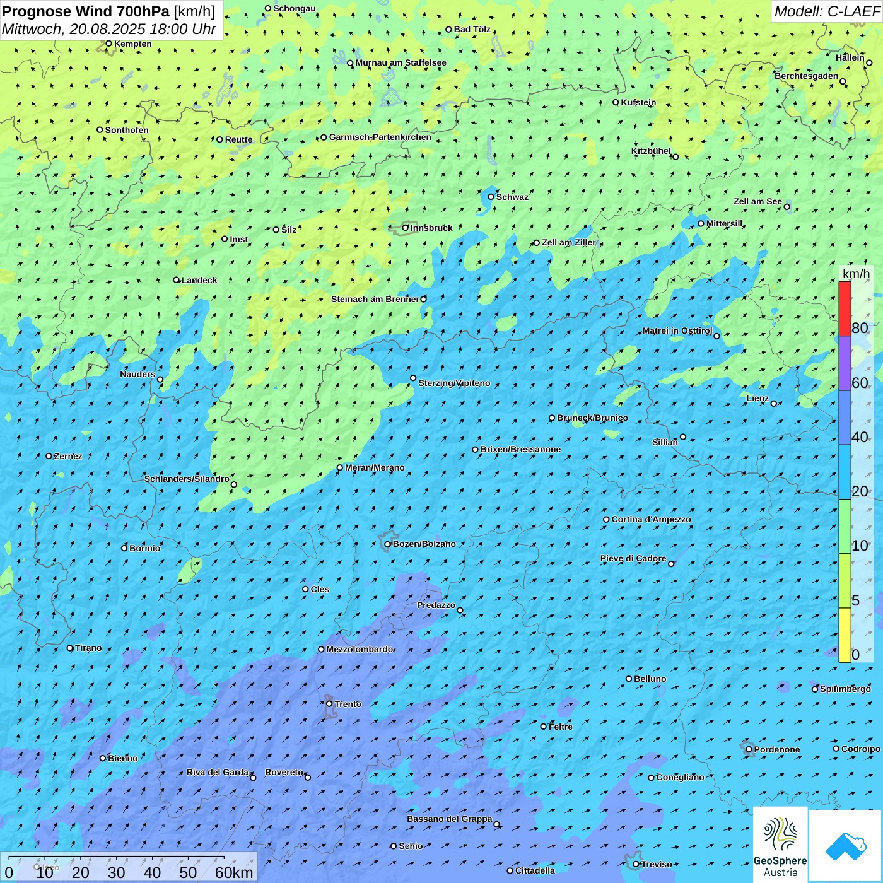Click the Berchtesgaden label
This screenshot has width=883, height=883.
click(x=807, y=76)
